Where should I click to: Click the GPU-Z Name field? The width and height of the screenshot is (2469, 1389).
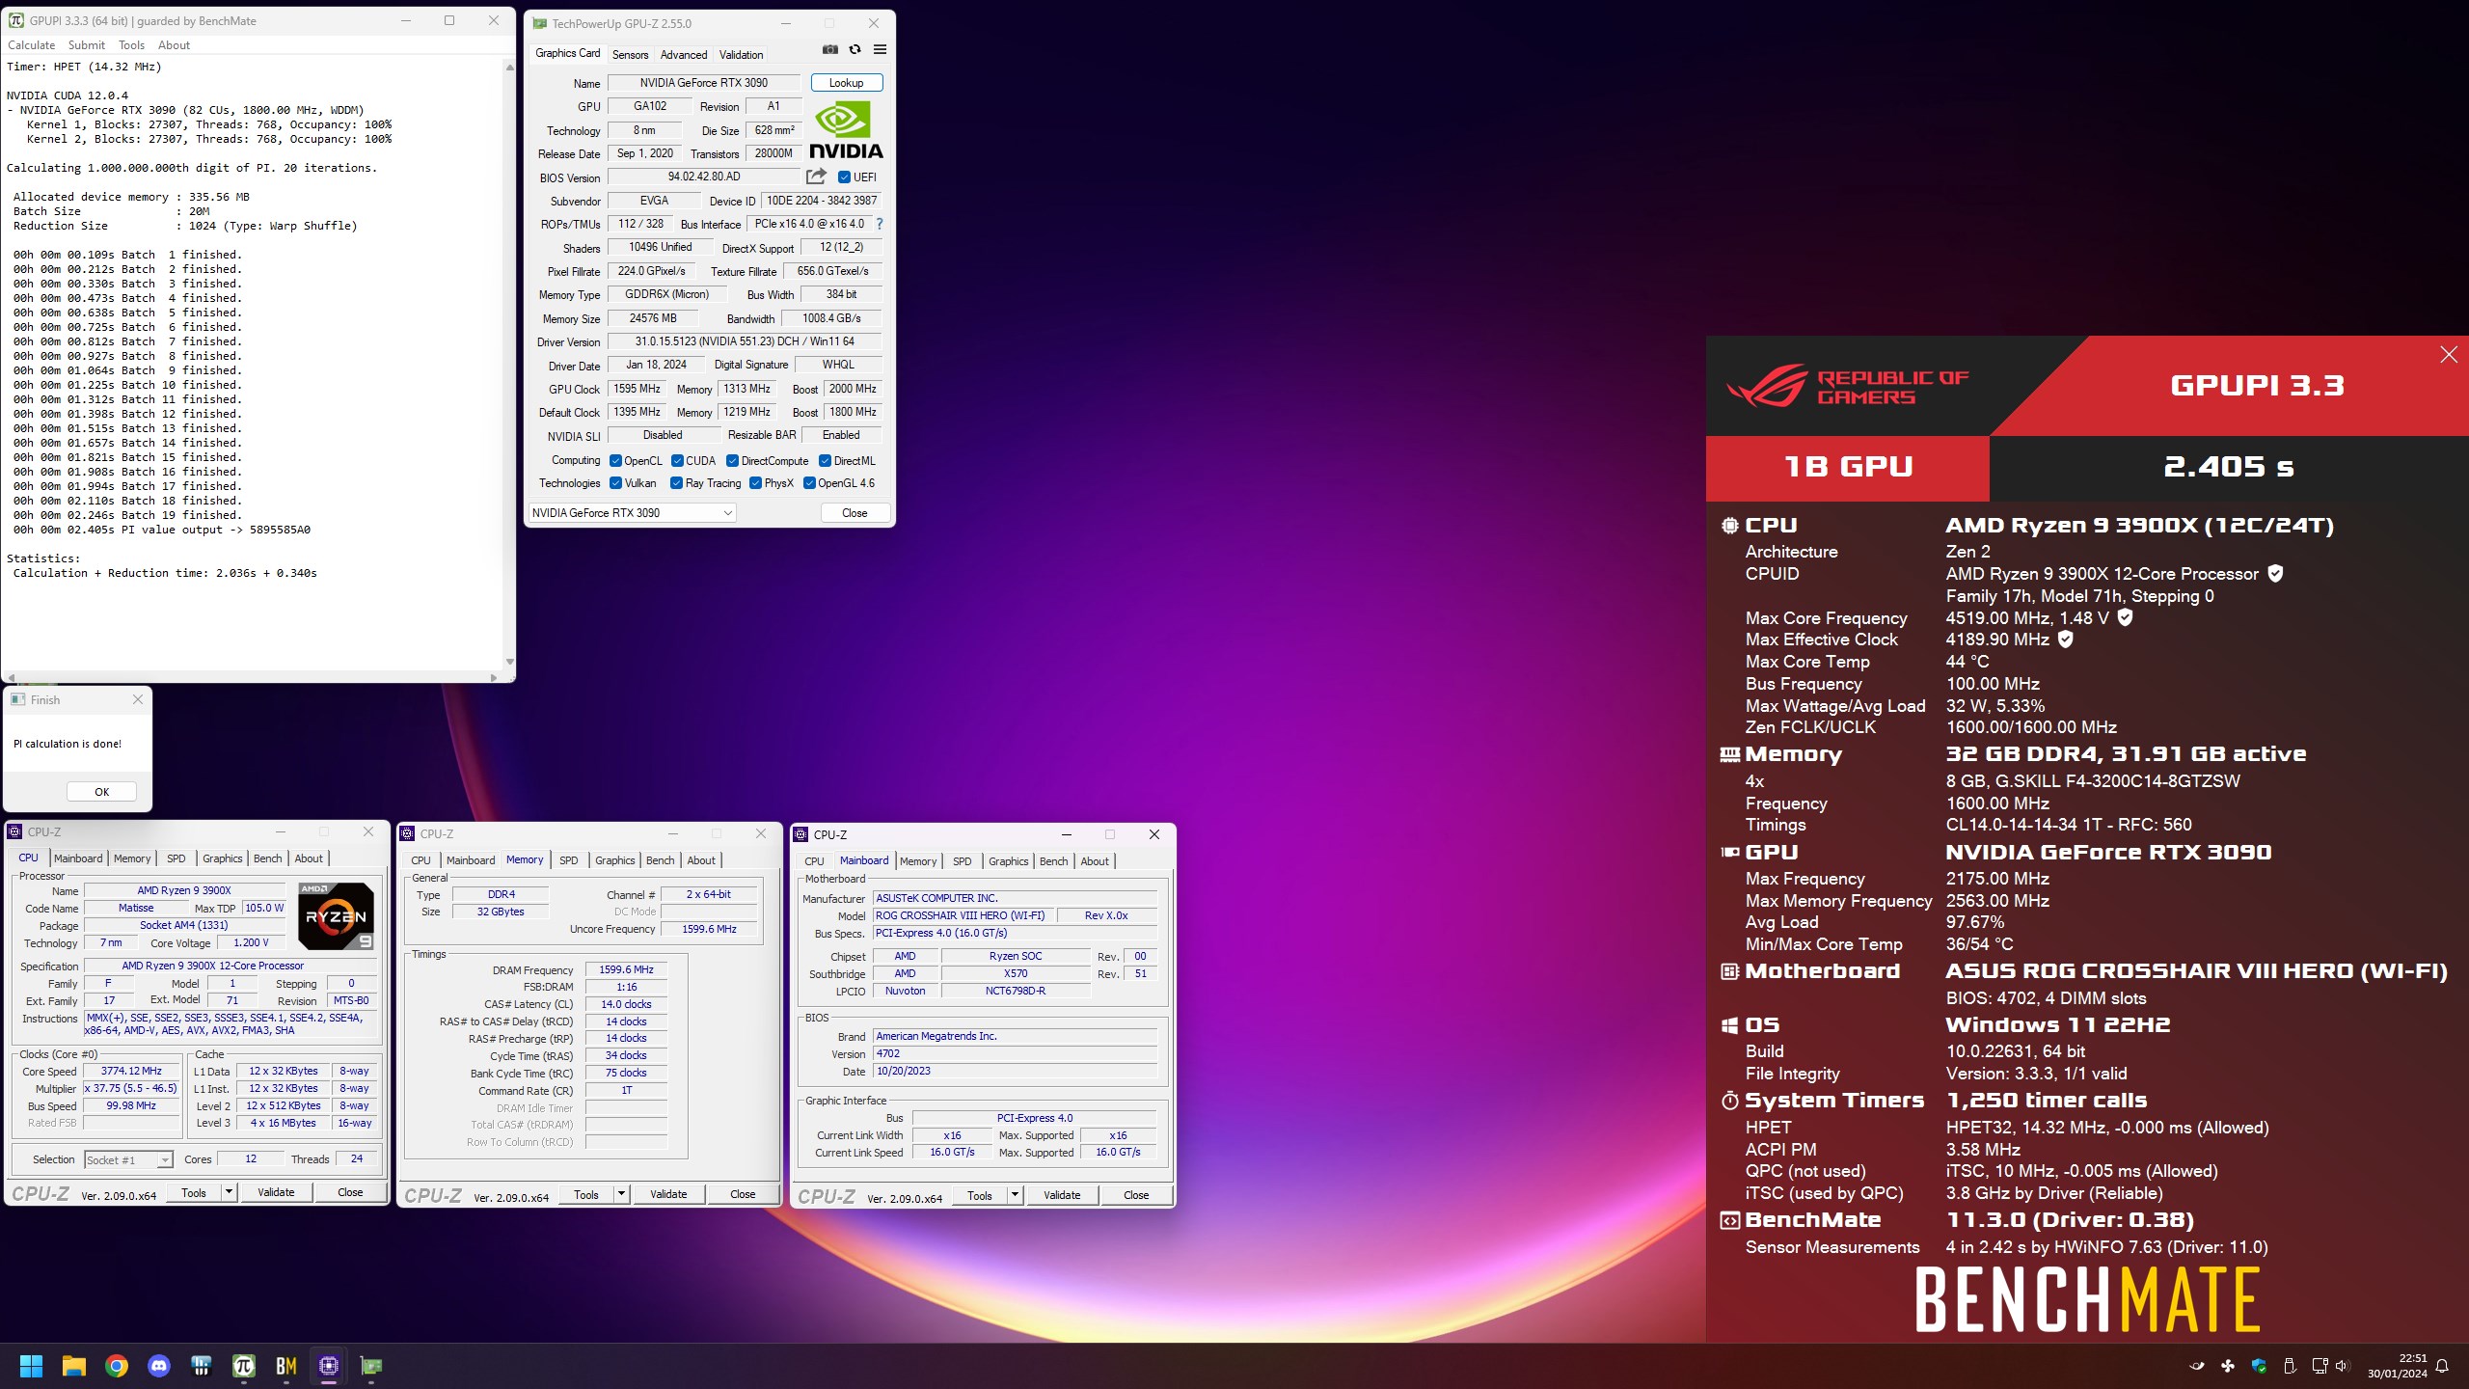tap(703, 83)
